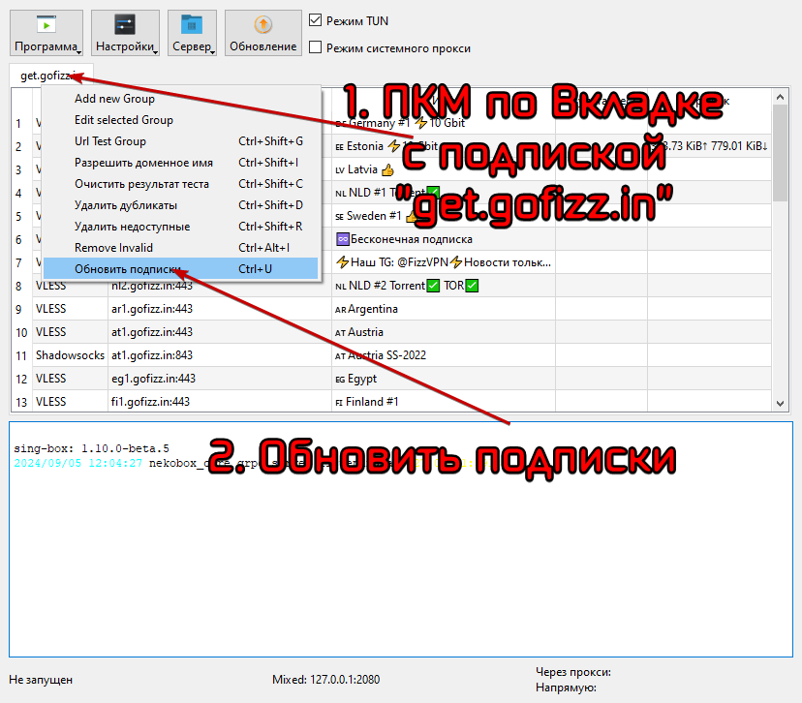
Task: Enable the Режим TUN checkbox
Action: pyautogui.click(x=315, y=20)
